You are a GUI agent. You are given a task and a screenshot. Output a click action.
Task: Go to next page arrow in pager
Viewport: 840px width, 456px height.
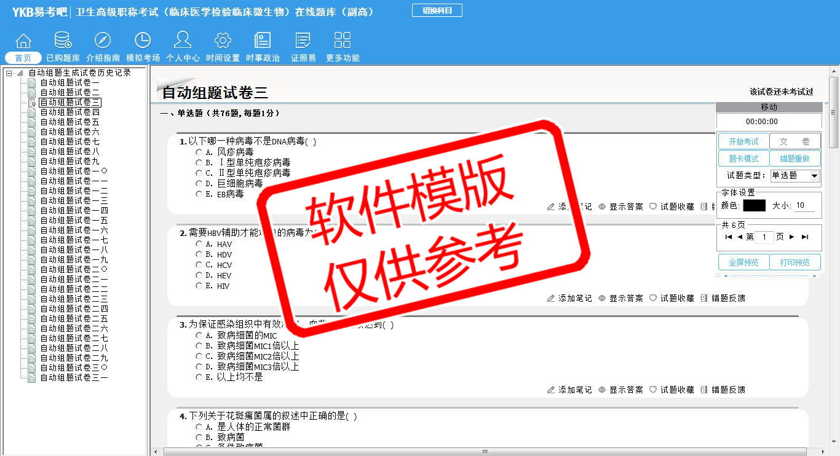(x=792, y=237)
